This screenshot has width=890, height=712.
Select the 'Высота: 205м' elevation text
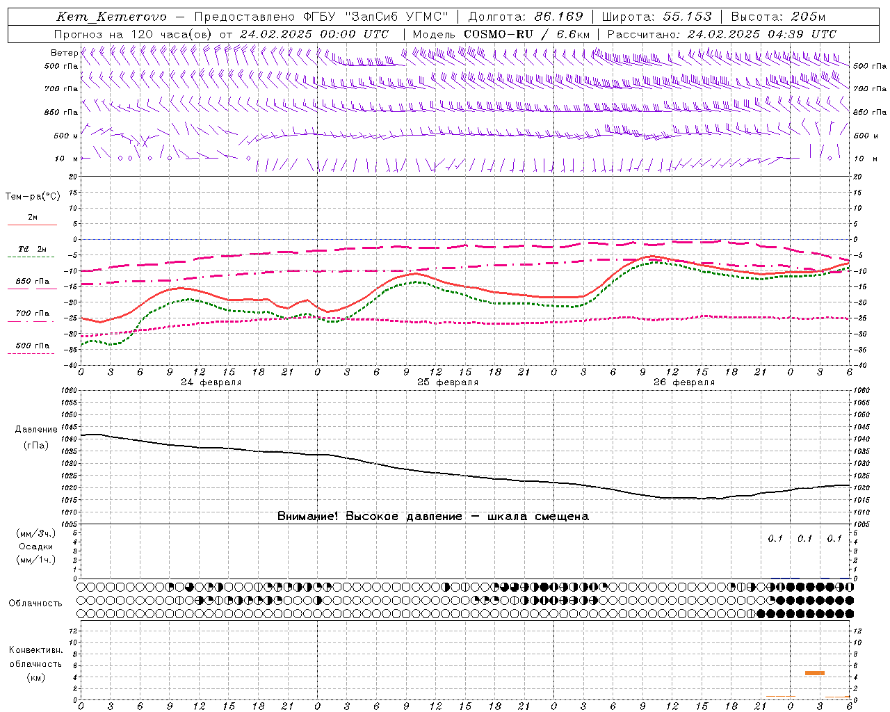[778, 17]
